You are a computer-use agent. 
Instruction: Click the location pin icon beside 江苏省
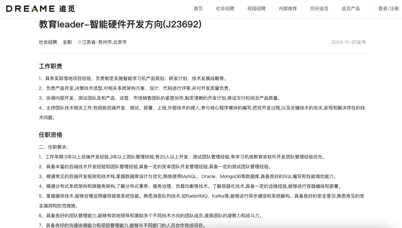pos(80,42)
